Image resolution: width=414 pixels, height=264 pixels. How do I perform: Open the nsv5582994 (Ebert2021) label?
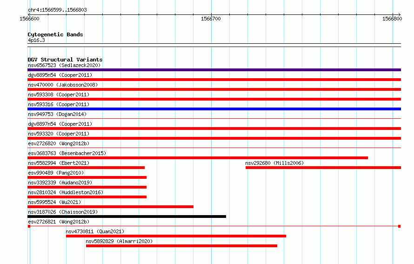pyautogui.click(x=59, y=163)
